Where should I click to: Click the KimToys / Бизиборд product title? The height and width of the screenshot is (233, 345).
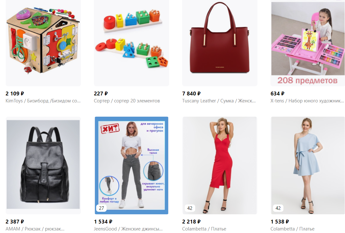click(43, 101)
